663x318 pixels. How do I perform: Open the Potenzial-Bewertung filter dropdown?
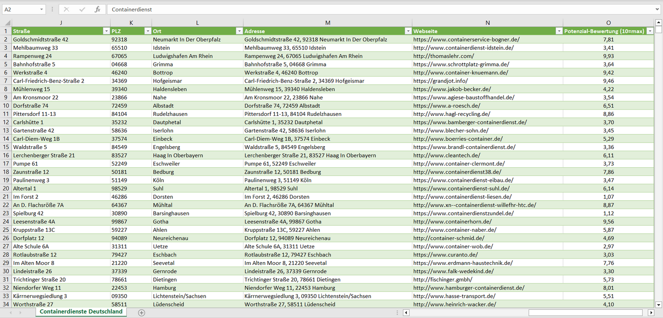(650, 31)
